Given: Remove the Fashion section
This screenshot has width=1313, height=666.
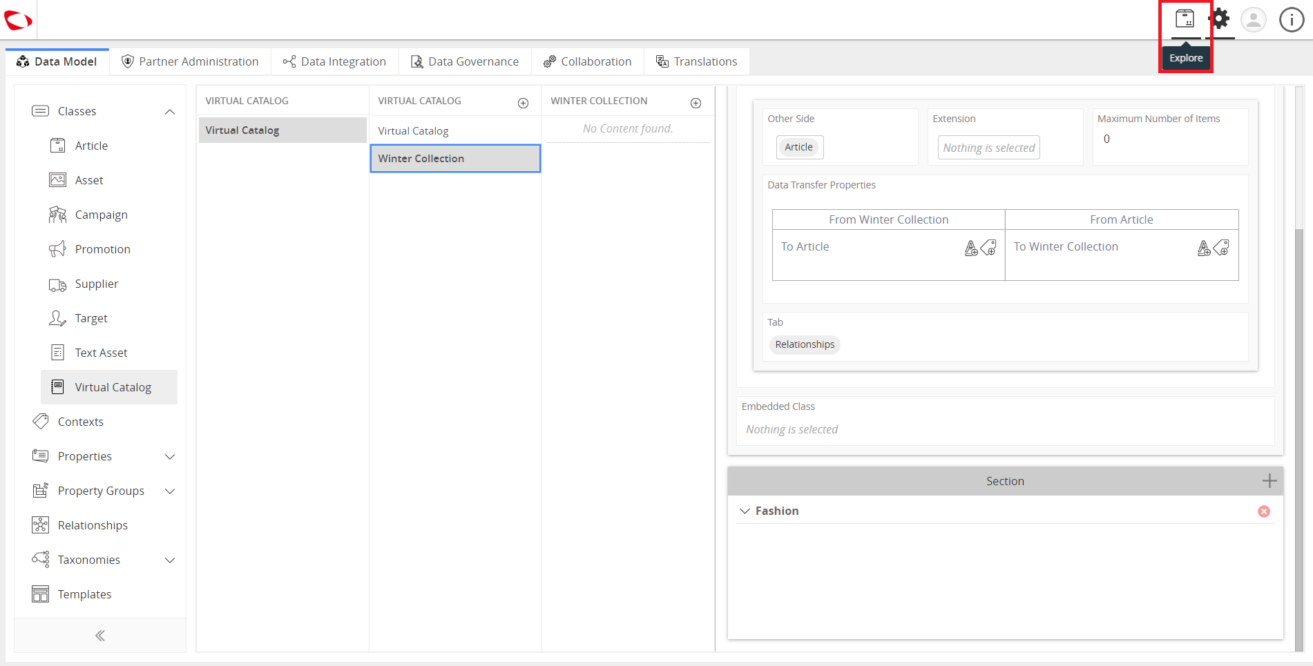Looking at the screenshot, I should click(x=1264, y=511).
